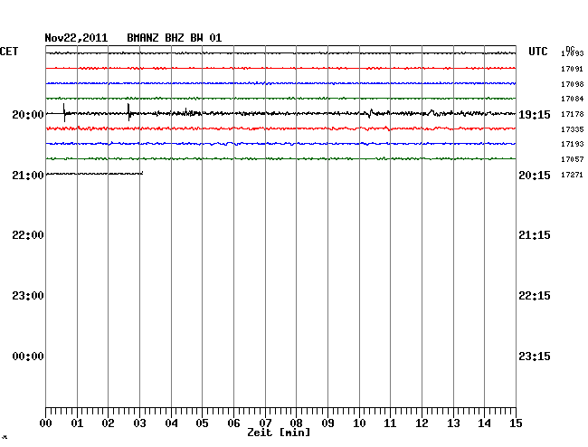
Task: Click the 09 minute tick label
Action: pos(327,423)
